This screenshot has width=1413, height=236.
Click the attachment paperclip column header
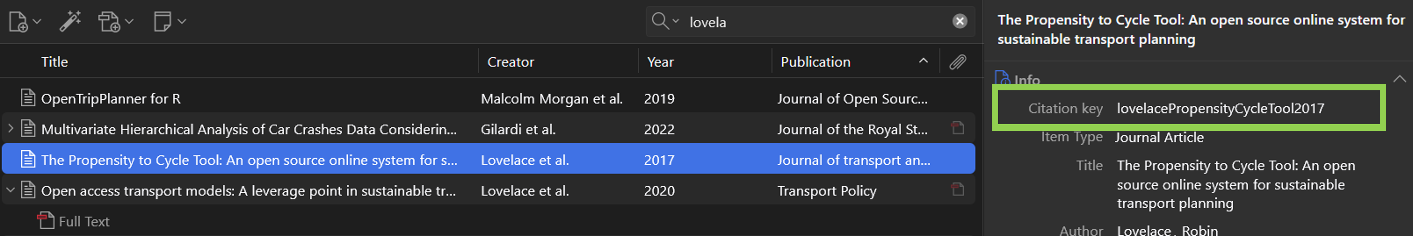(957, 62)
